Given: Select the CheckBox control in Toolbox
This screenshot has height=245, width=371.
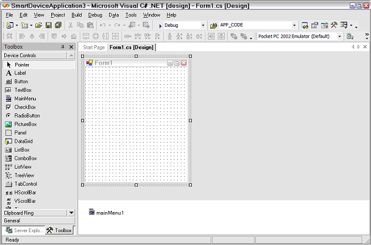Looking at the screenshot, I should (39, 107).
